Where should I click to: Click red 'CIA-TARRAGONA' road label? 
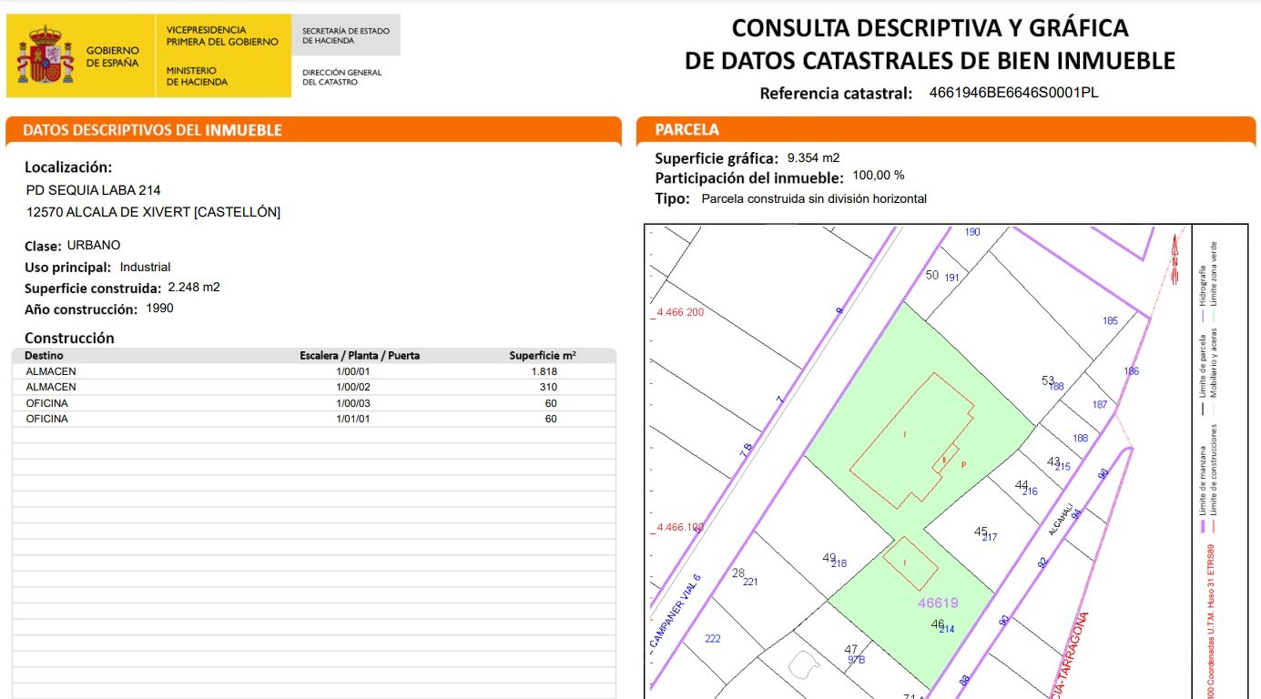(x=1069, y=657)
